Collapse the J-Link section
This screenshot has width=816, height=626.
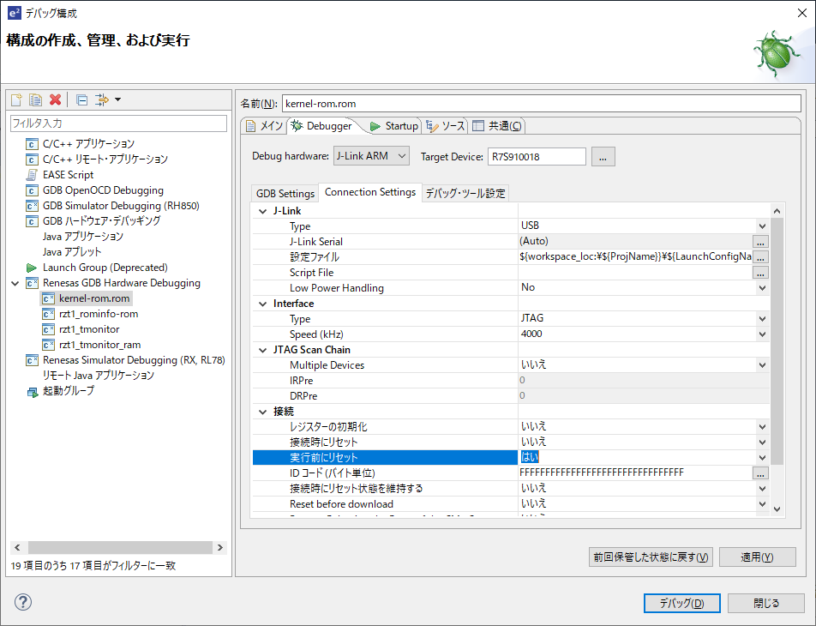click(262, 212)
